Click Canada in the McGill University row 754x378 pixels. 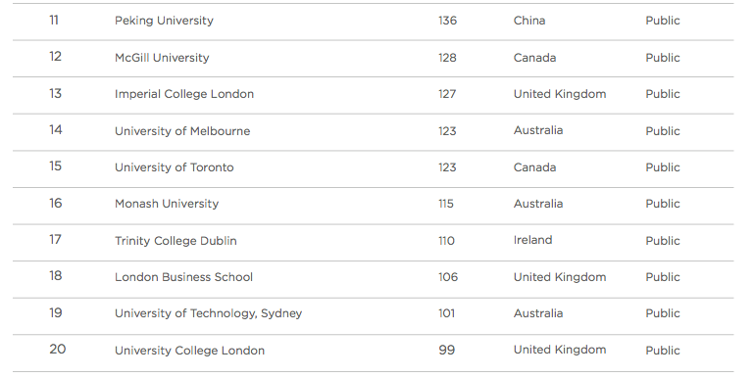pyautogui.click(x=534, y=58)
